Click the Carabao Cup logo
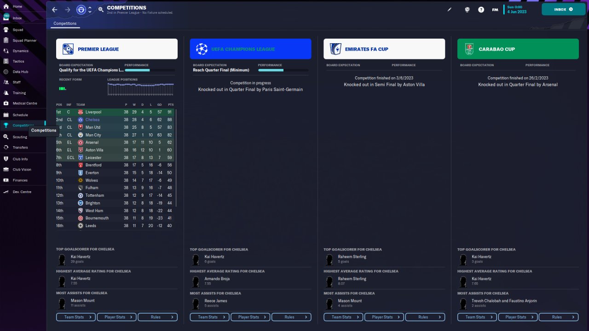This screenshot has height=331, width=589. (469, 49)
